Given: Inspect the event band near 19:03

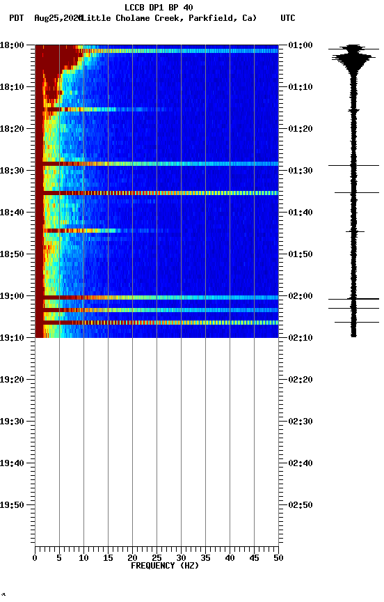Looking at the screenshot, I should [157, 310].
